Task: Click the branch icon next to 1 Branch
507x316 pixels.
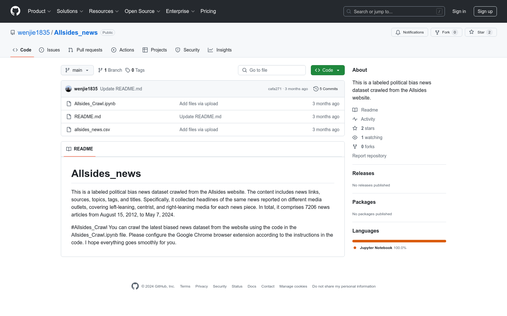Action: [x=100, y=70]
